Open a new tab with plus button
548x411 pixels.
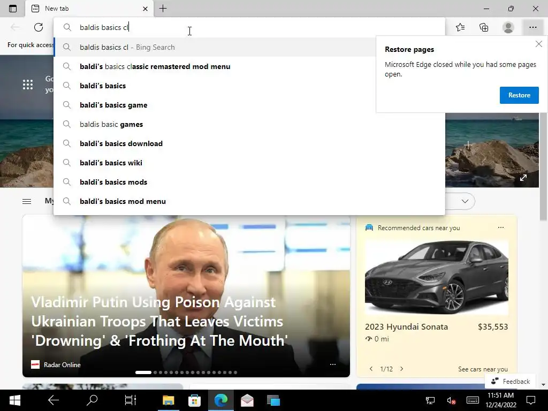coord(163,9)
